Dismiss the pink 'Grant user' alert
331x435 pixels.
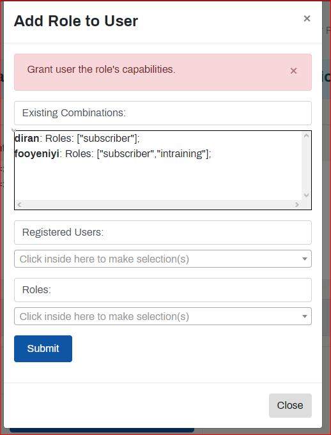(x=293, y=71)
